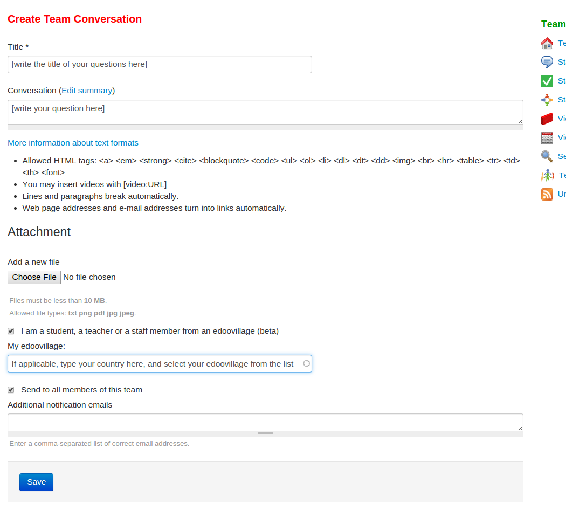Click the blue Save button

point(36,482)
